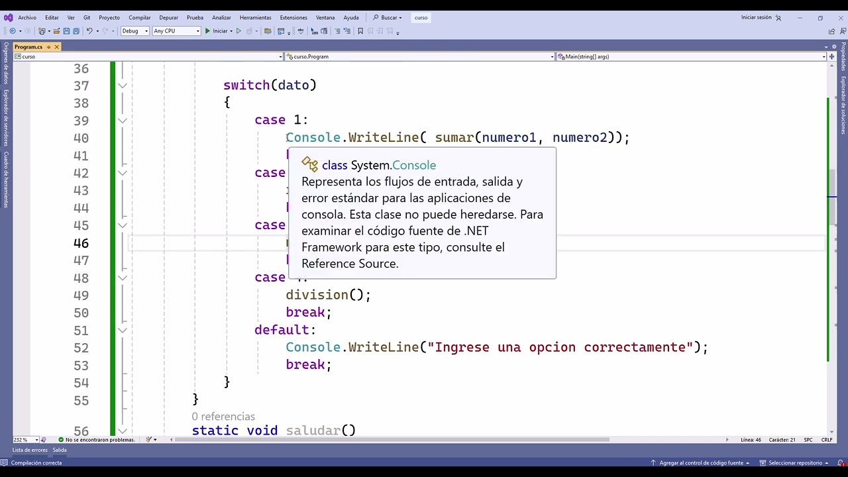The width and height of the screenshot is (848, 477).
Task: Click the Iniciar start debugging button
Action: [x=217, y=31]
